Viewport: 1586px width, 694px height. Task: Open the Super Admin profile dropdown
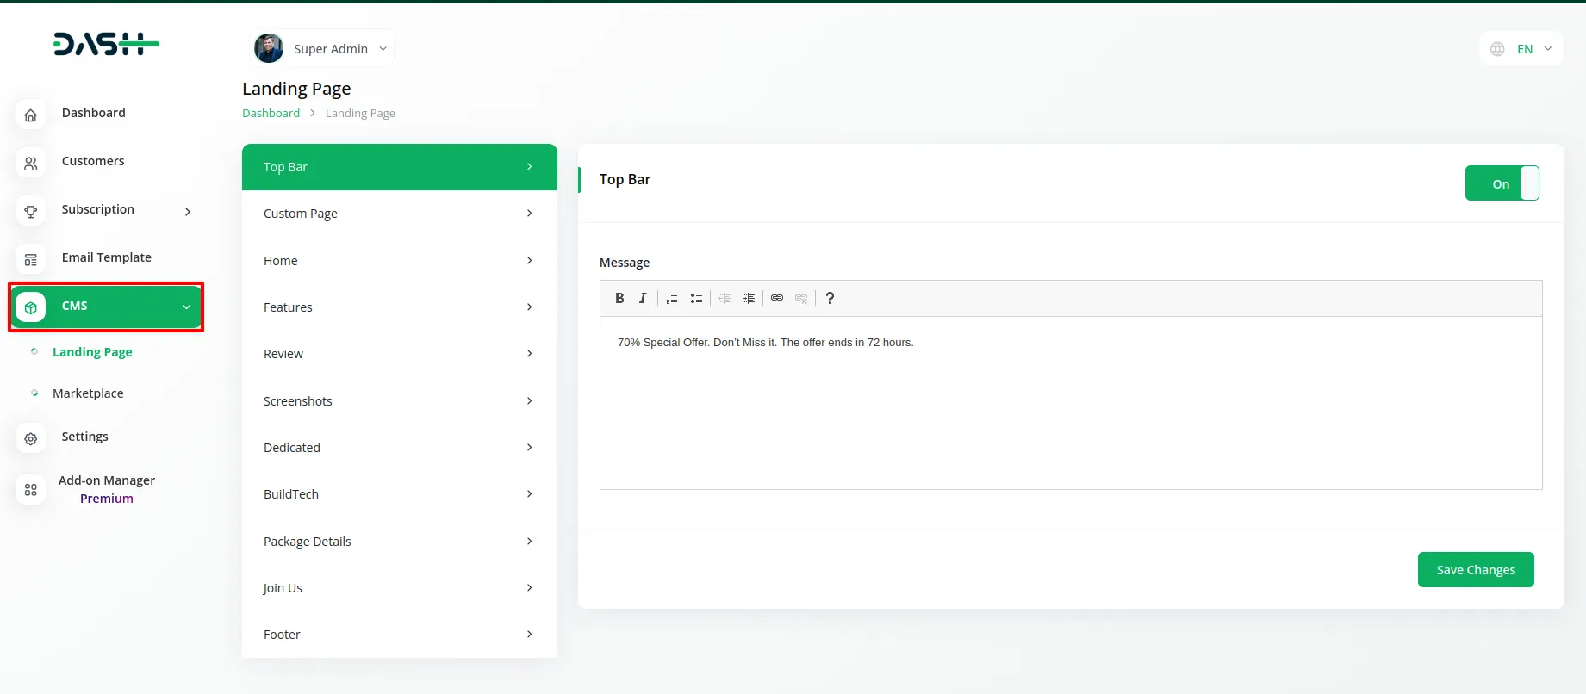coord(324,49)
